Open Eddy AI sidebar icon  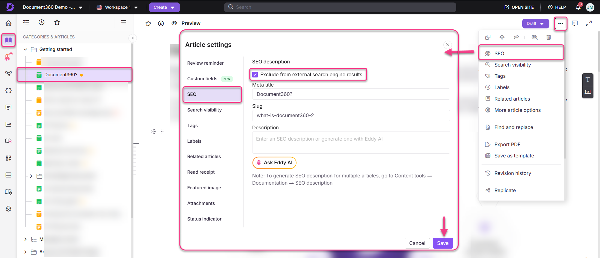8,57
